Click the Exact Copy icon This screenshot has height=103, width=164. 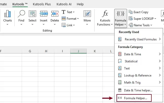coord(131,12)
